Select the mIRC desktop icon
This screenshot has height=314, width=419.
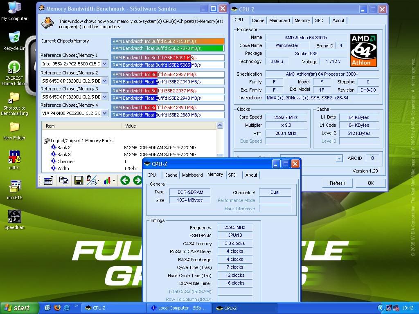(x=14, y=159)
